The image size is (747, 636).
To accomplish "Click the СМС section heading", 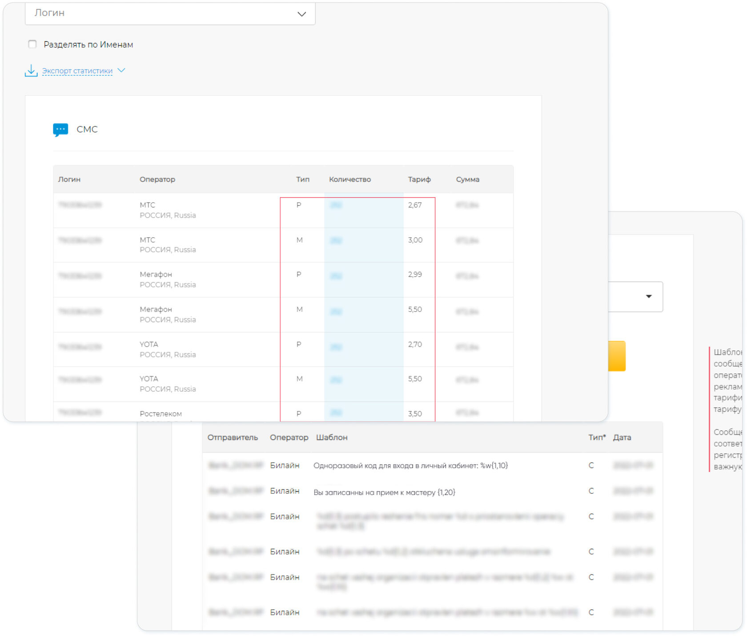I will pos(87,129).
